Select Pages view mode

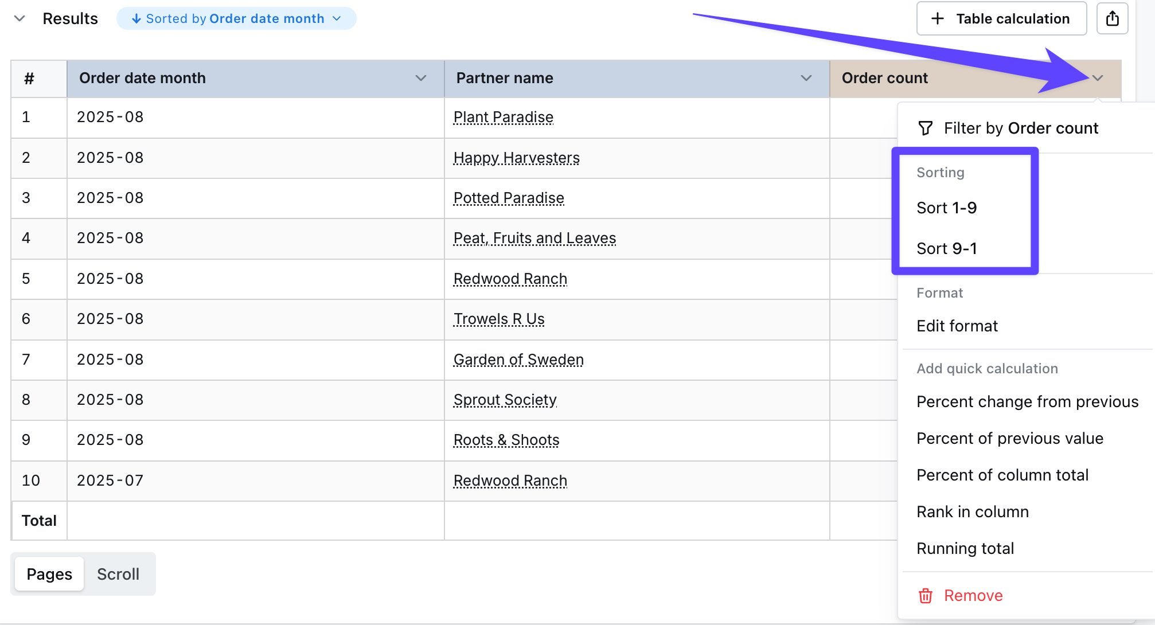[x=49, y=574]
